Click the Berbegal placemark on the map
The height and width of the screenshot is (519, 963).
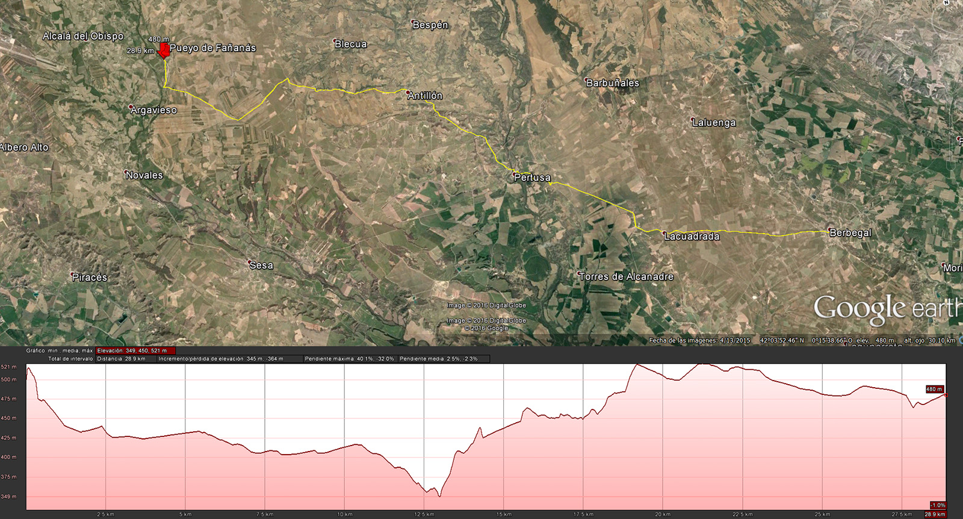click(x=830, y=229)
